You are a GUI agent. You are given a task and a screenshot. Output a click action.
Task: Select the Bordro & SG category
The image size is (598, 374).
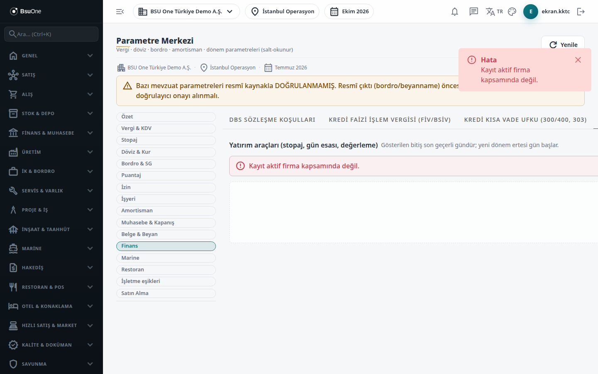tap(166, 164)
